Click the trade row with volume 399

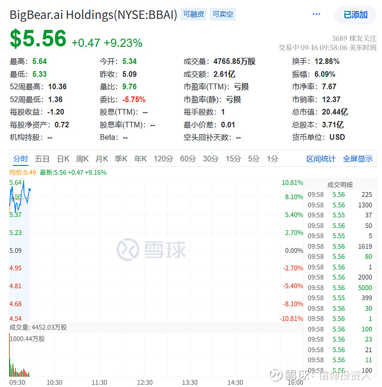(340, 298)
